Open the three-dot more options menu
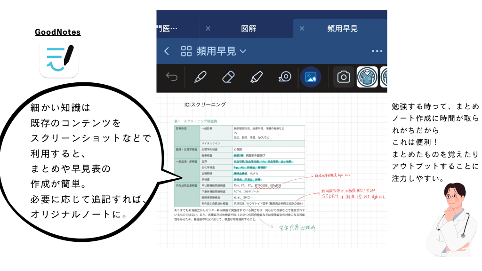Image resolution: width=482 pixels, height=271 pixels. pyautogui.click(x=377, y=51)
